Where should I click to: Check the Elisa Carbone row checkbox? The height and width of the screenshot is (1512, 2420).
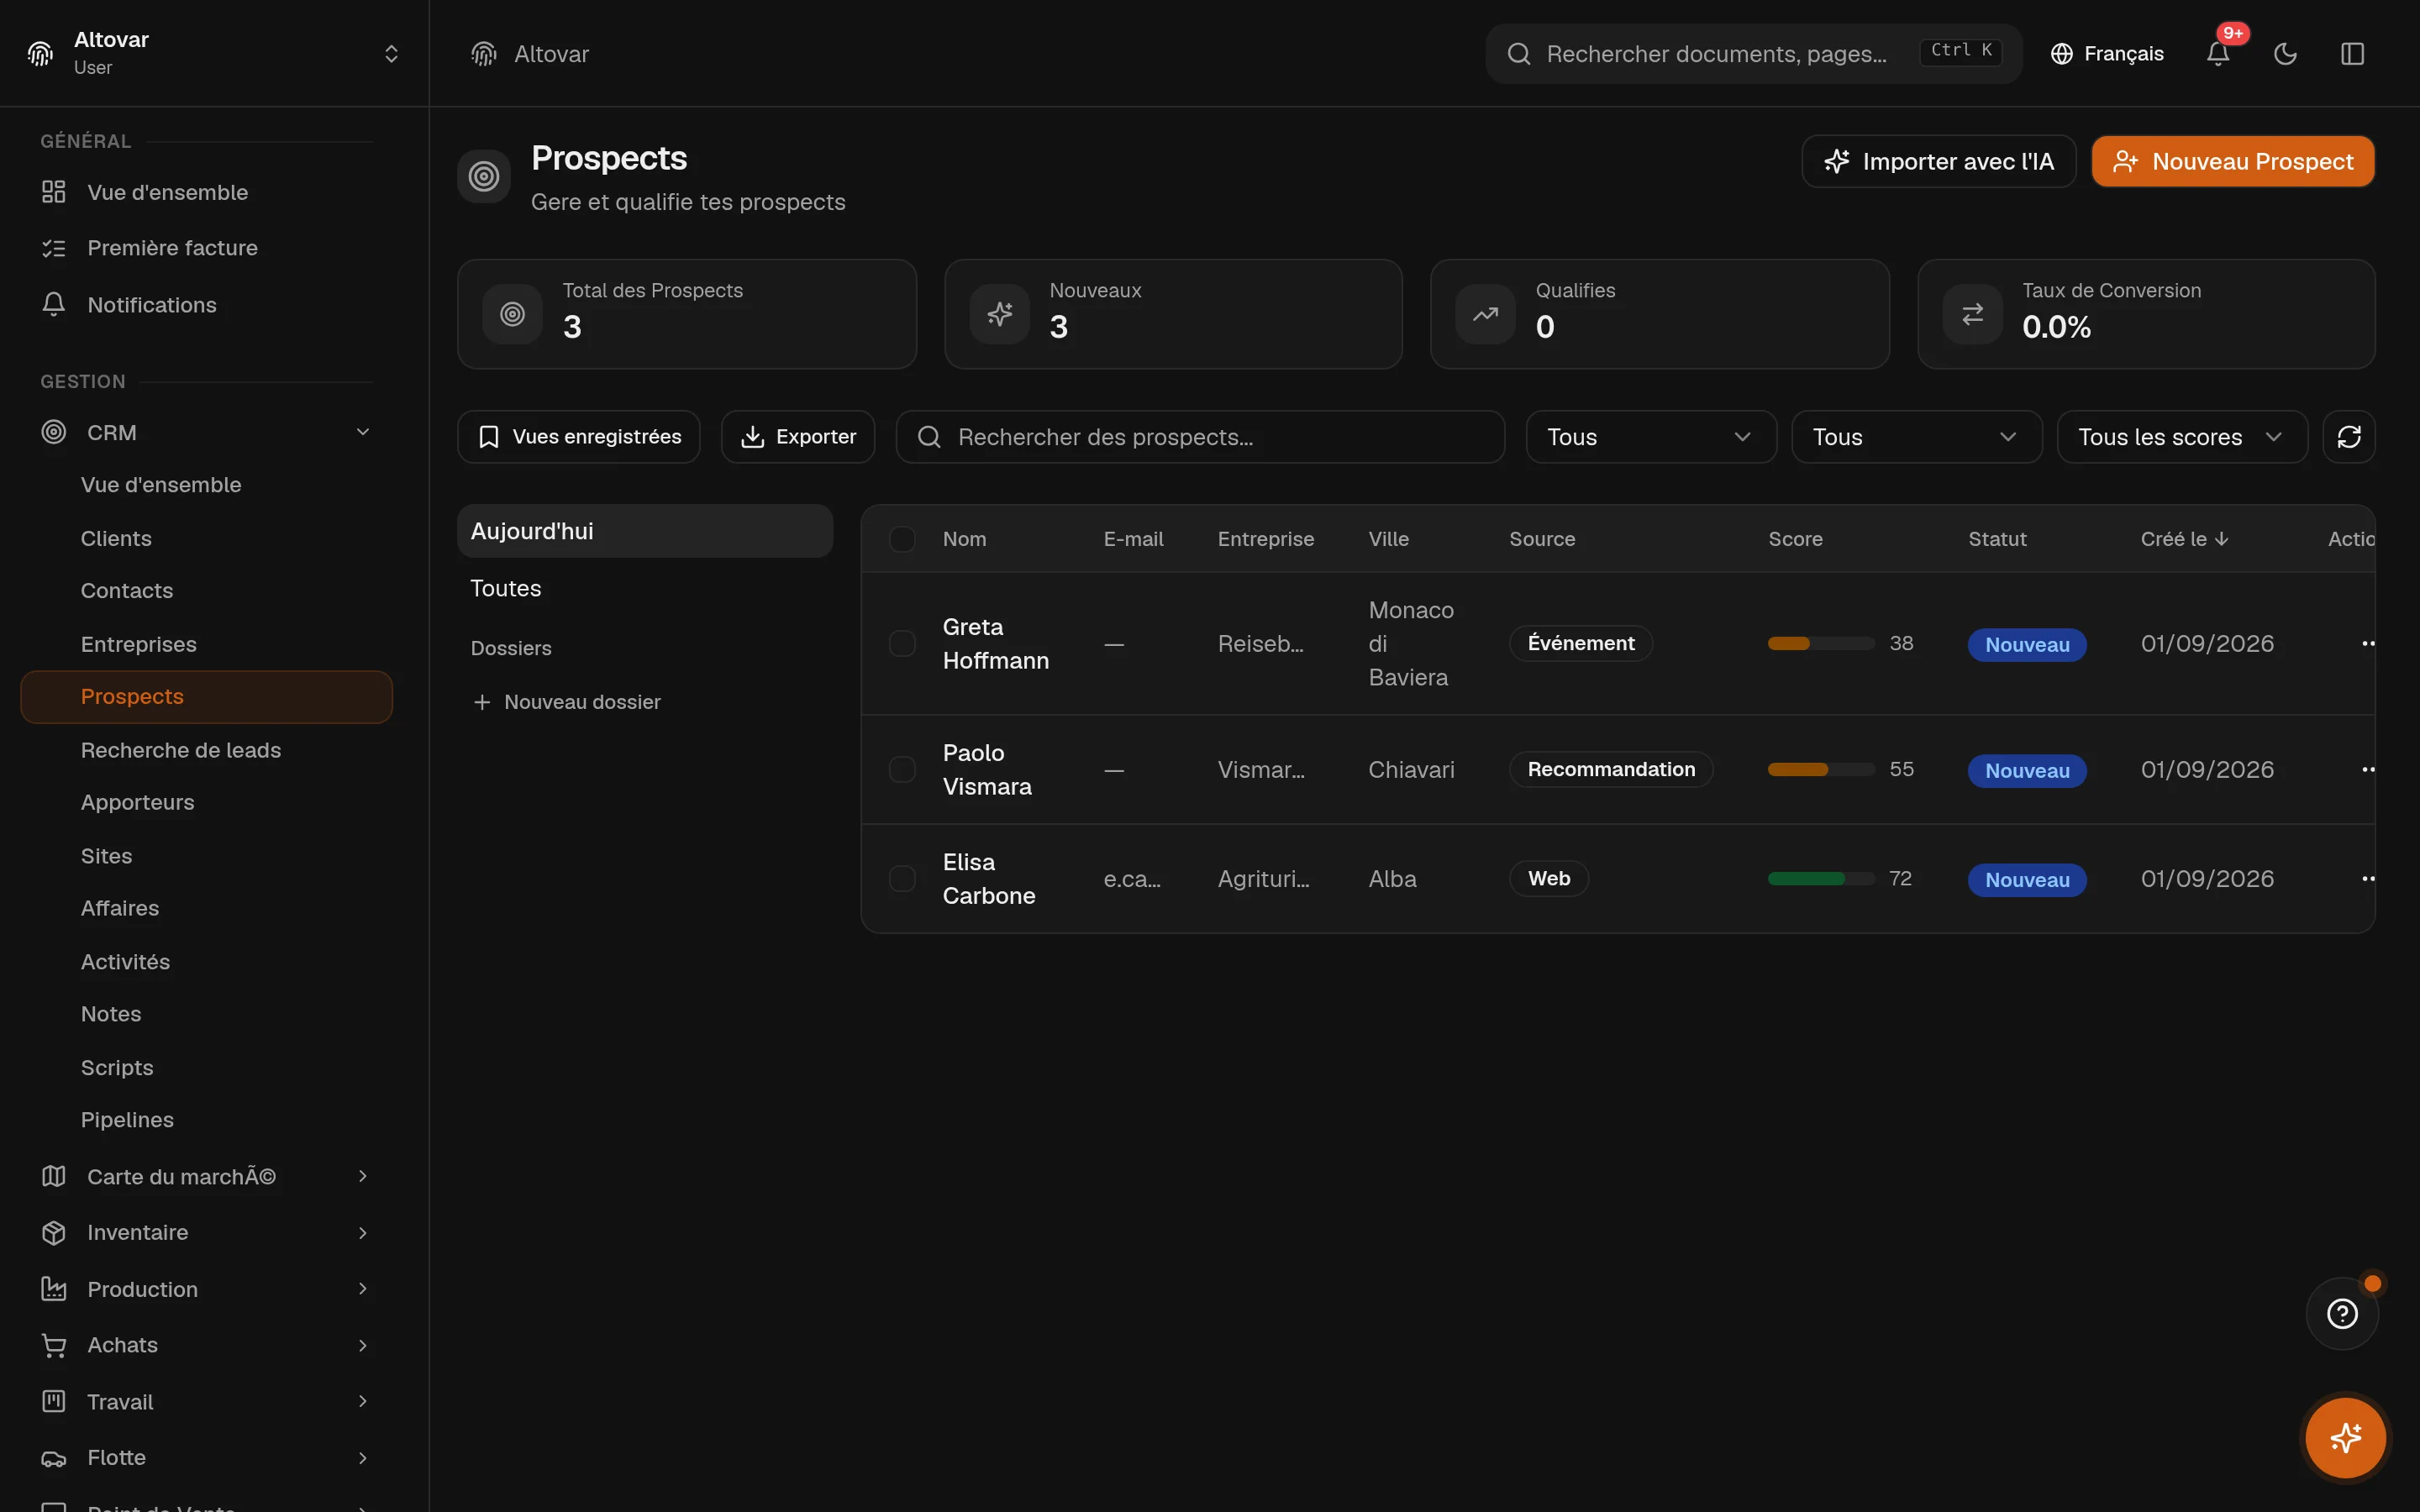902,878
